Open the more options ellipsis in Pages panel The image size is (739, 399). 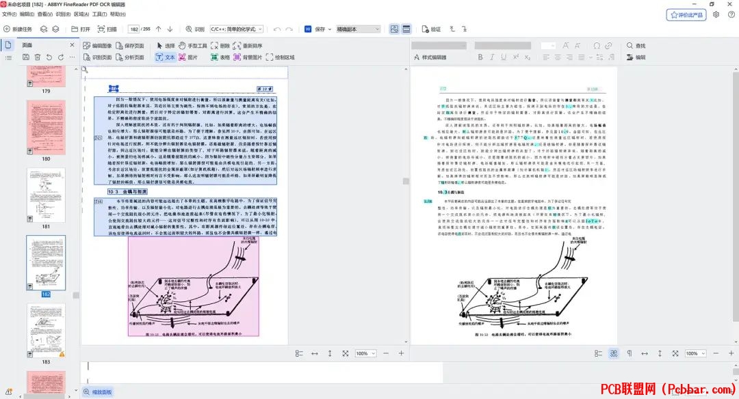point(72,57)
